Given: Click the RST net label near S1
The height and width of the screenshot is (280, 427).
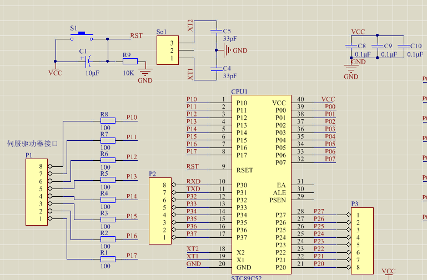Looking at the screenshot, I should [136, 35].
